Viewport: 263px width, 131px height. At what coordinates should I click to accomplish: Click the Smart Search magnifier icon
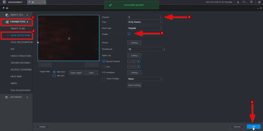7,15
